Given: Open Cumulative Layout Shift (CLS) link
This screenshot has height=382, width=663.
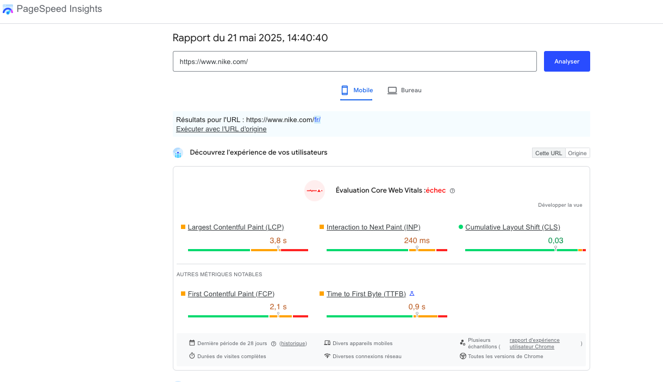Looking at the screenshot, I should coord(512,227).
